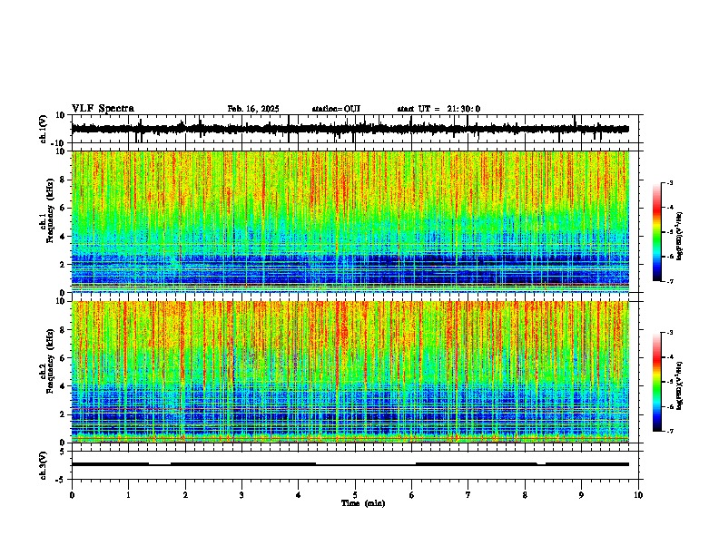Click ch.2 frequency tick label "2"
This screenshot has height=555, width=719.
[64, 414]
